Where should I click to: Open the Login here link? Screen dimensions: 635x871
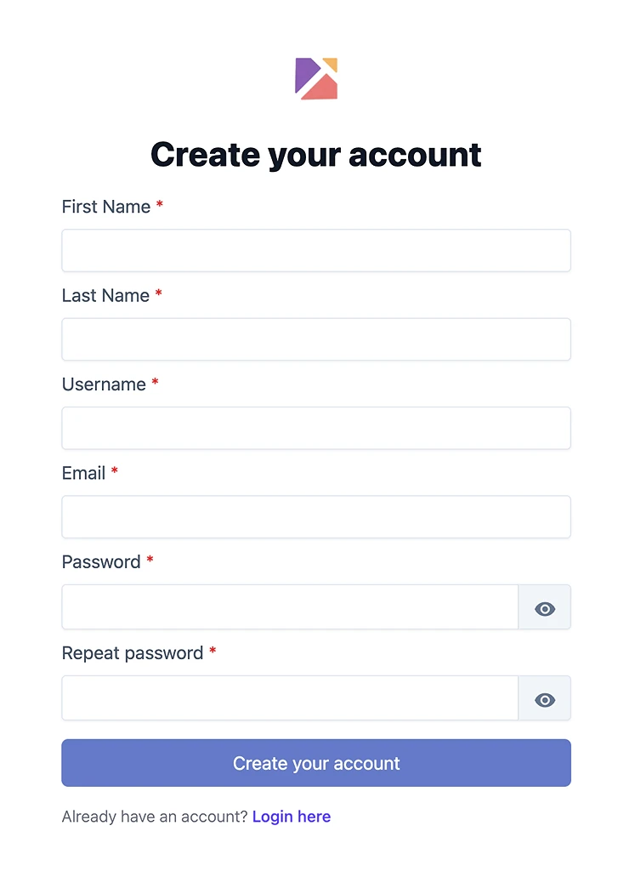click(x=292, y=817)
